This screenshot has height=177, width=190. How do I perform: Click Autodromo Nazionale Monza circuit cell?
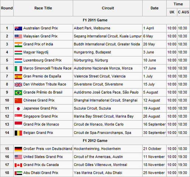point(108,68)
